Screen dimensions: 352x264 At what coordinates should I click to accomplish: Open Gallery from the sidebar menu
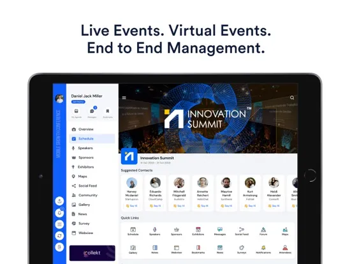(92, 205)
